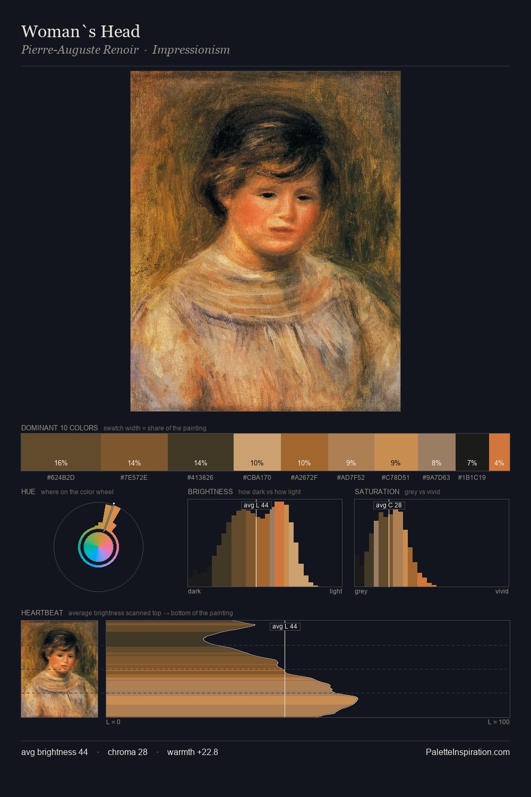Viewport: 531px width, 797px height.
Task: Click the hex code #CBA170 text
Action: [257, 478]
